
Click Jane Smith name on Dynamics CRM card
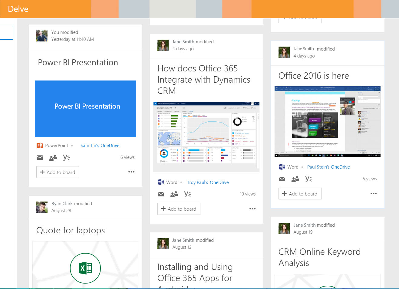(183, 42)
